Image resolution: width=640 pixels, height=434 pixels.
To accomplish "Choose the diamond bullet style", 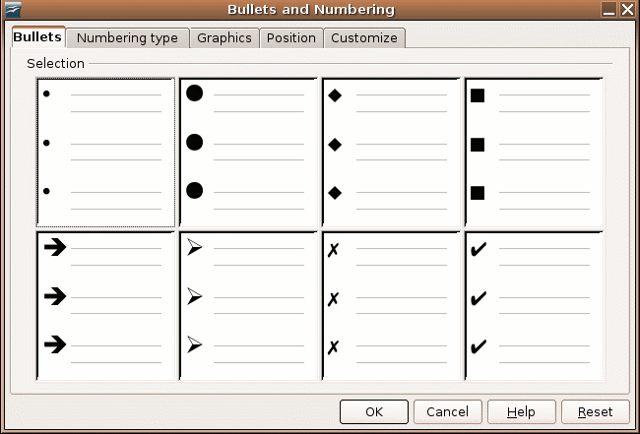I will pos(391,153).
